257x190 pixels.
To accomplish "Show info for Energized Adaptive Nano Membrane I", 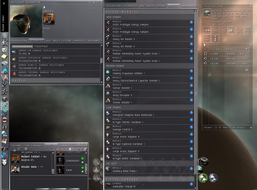I will [x=191, y=113].
